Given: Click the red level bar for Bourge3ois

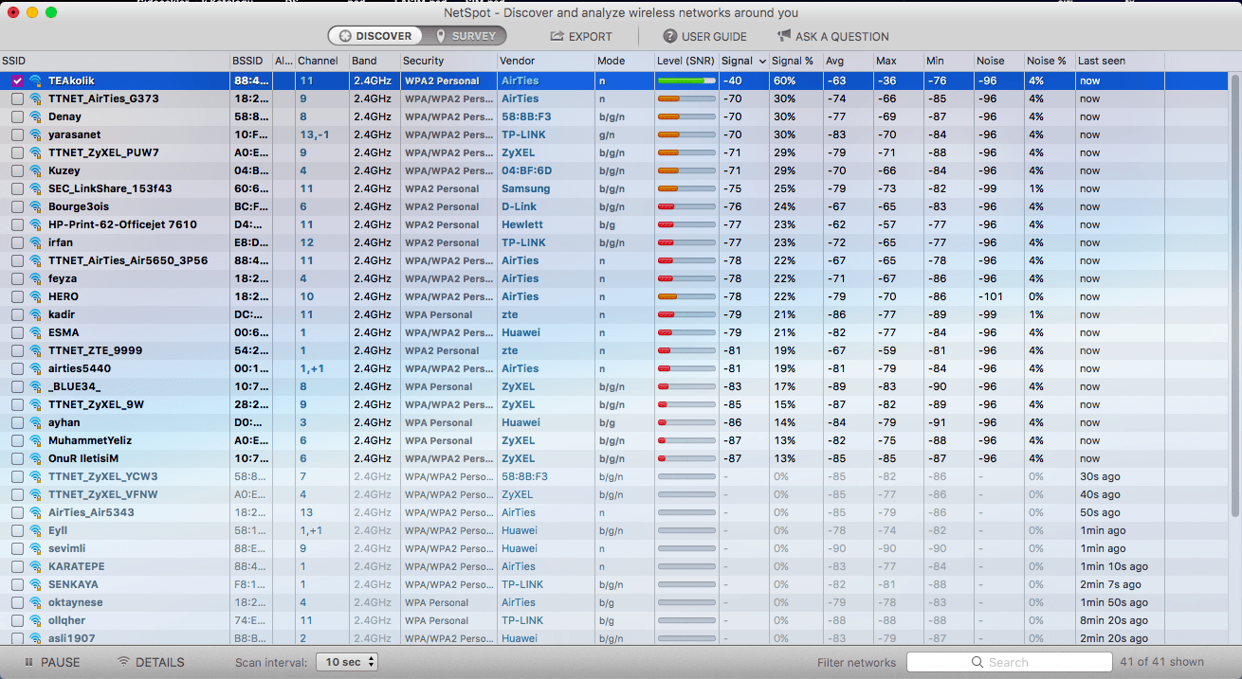Looking at the screenshot, I should (686, 206).
